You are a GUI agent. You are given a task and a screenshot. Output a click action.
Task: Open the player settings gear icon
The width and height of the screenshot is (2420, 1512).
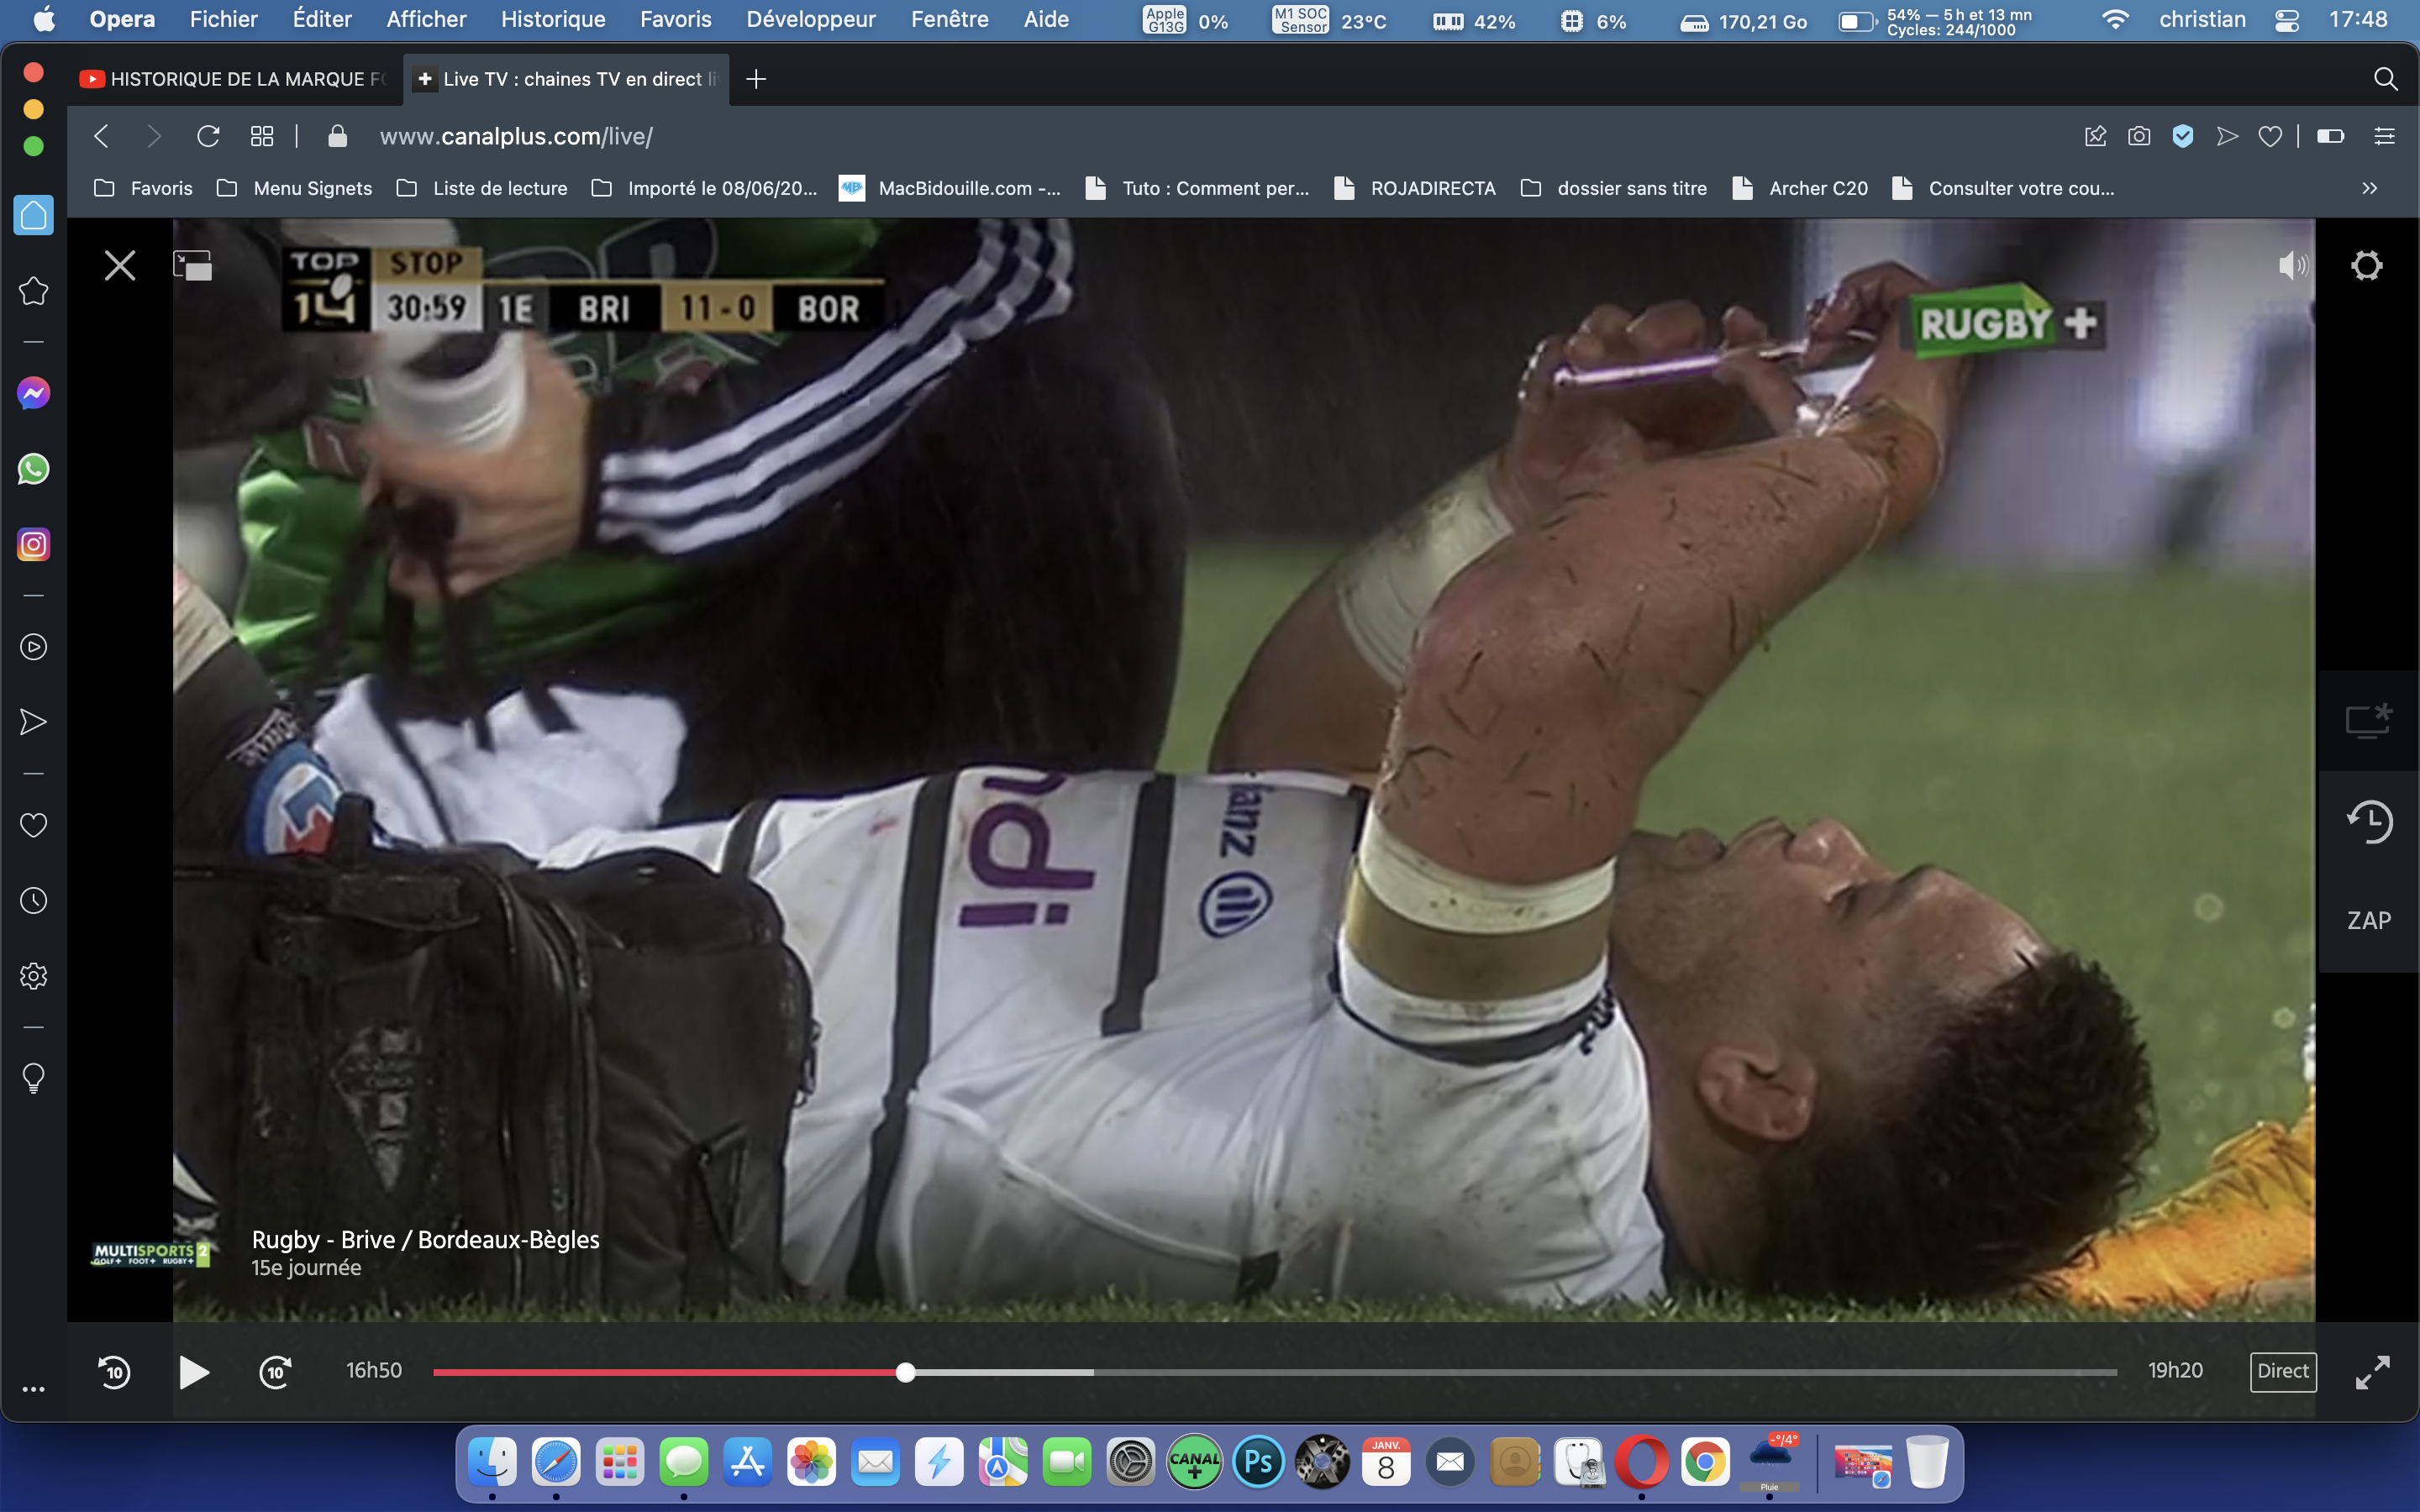pyautogui.click(x=2366, y=266)
